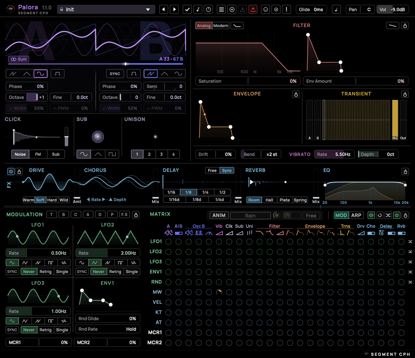Select triangle waveform for oscillator B

pyautogui.click(x=165, y=74)
